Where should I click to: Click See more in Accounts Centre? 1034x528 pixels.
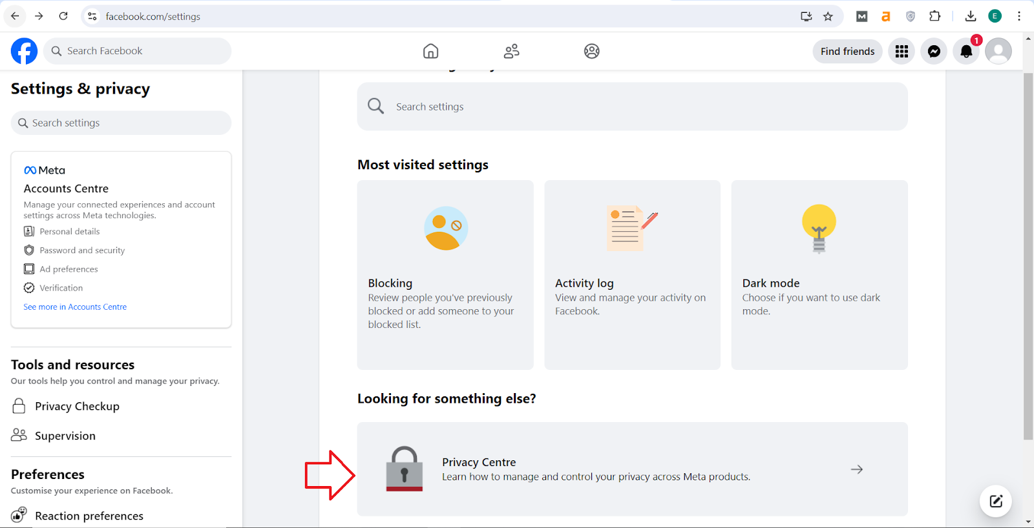click(75, 307)
